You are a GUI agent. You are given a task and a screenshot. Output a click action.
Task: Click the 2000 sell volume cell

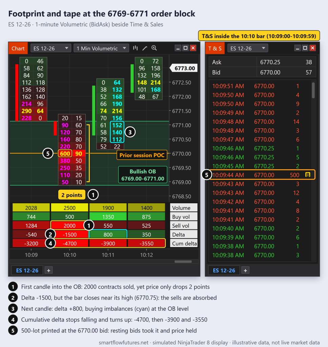(x=70, y=225)
